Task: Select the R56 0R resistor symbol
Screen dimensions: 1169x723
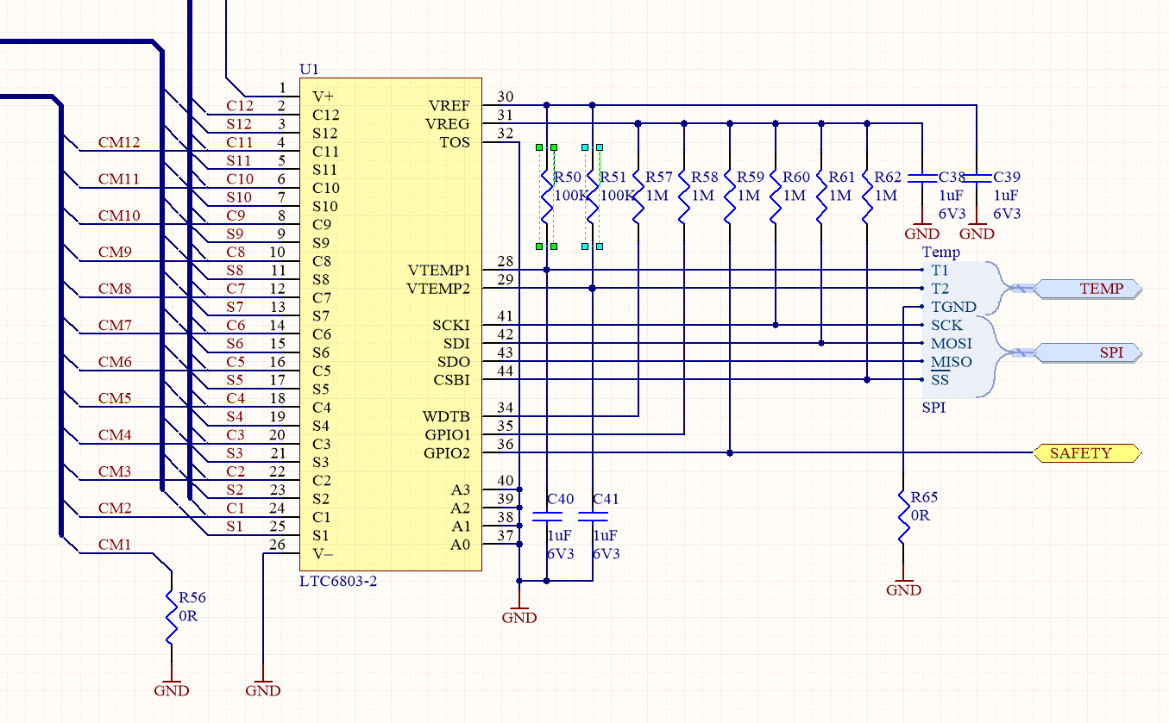Action: 171,617
